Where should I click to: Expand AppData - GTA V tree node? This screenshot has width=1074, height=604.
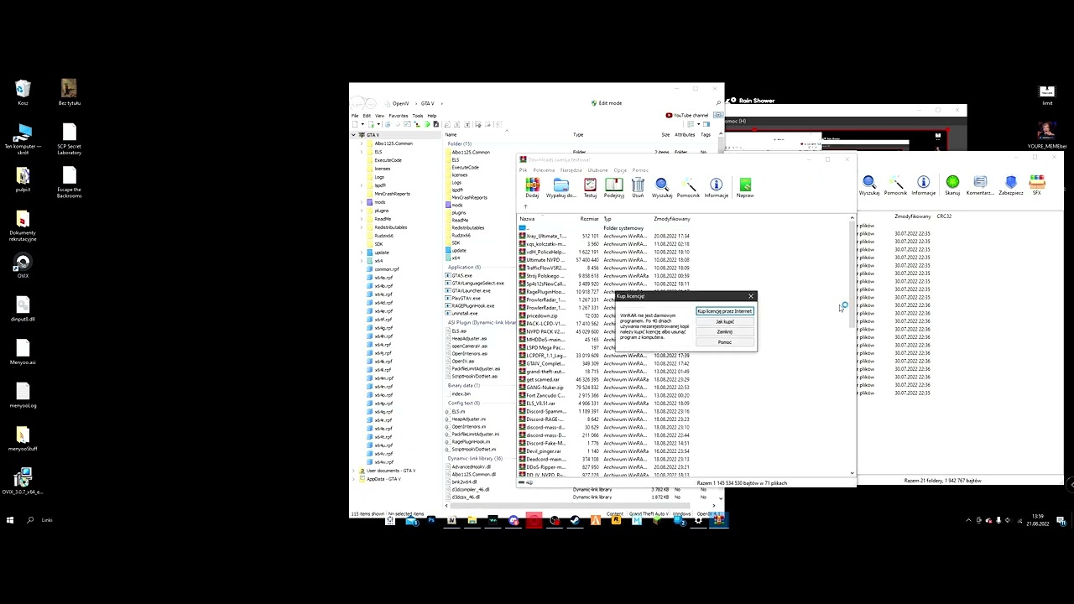pyautogui.click(x=353, y=479)
